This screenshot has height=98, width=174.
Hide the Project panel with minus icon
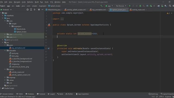(x=42, y=10)
